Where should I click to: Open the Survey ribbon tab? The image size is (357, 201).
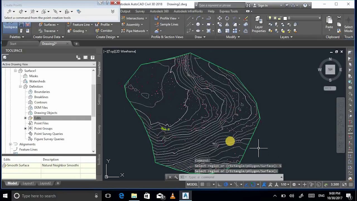pyautogui.click(x=140, y=11)
